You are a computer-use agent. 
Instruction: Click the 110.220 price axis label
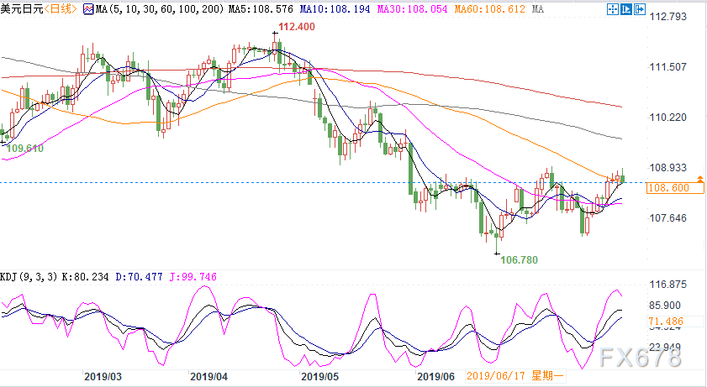tap(667, 118)
